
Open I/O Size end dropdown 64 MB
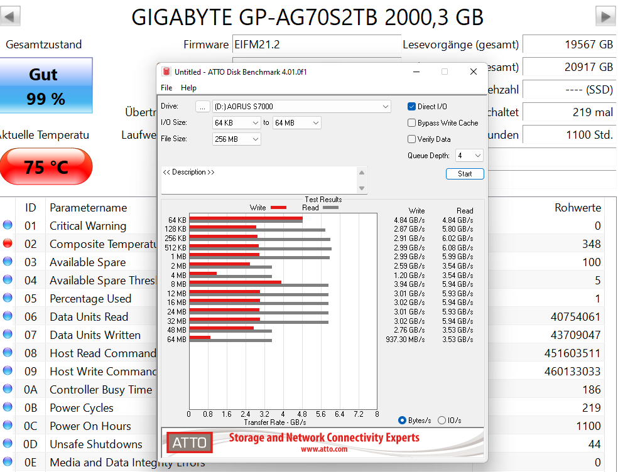(x=297, y=123)
